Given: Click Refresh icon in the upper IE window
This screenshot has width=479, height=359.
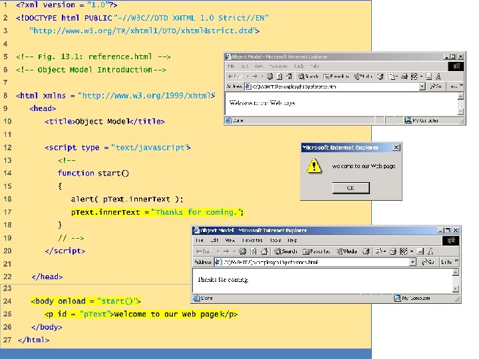Looking at the screenshot, I should 279,76.
